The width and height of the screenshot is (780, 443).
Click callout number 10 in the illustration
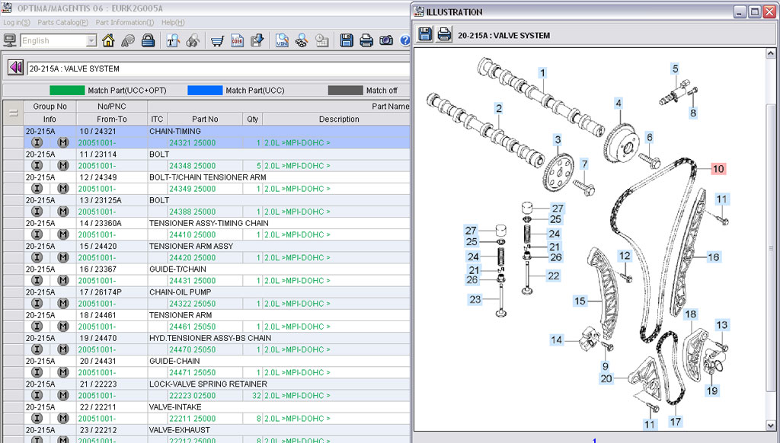tap(718, 168)
